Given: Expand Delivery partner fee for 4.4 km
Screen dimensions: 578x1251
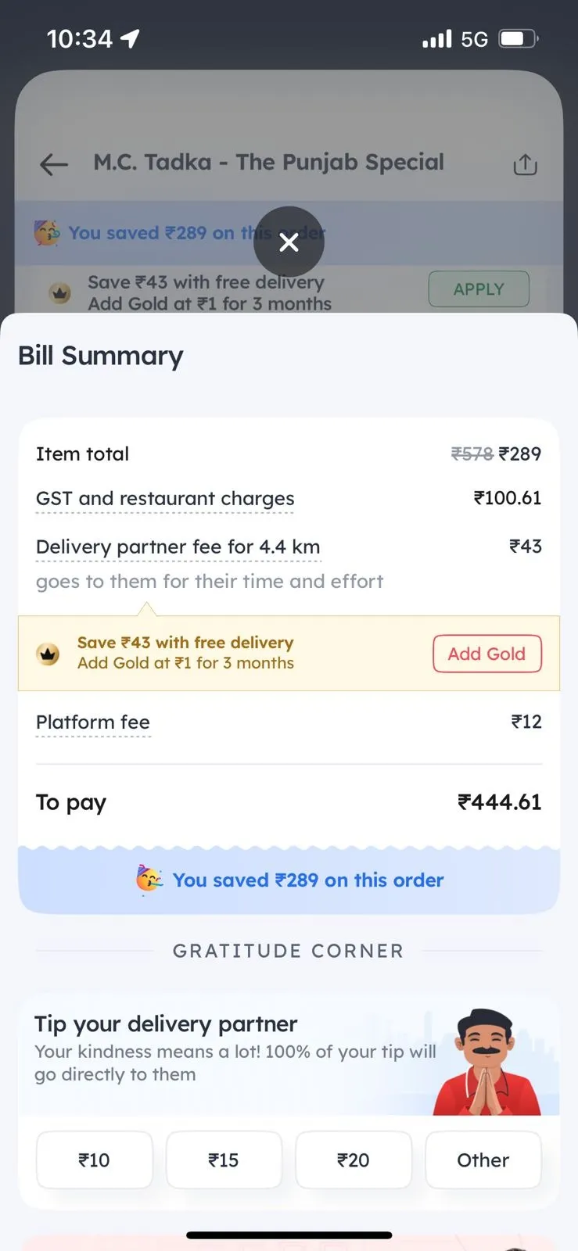Looking at the screenshot, I should [x=178, y=547].
